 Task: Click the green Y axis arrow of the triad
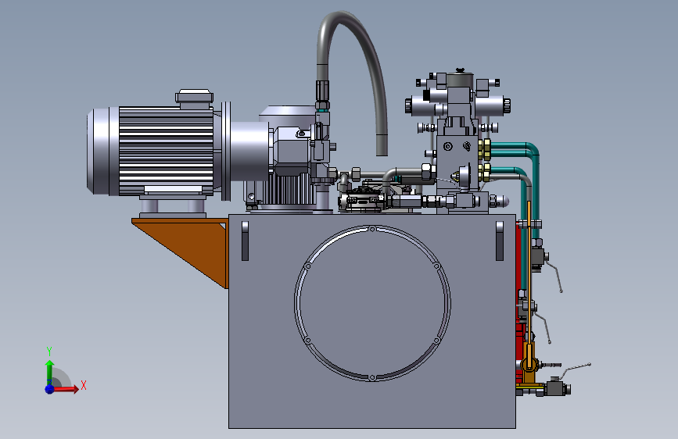coord(50,373)
